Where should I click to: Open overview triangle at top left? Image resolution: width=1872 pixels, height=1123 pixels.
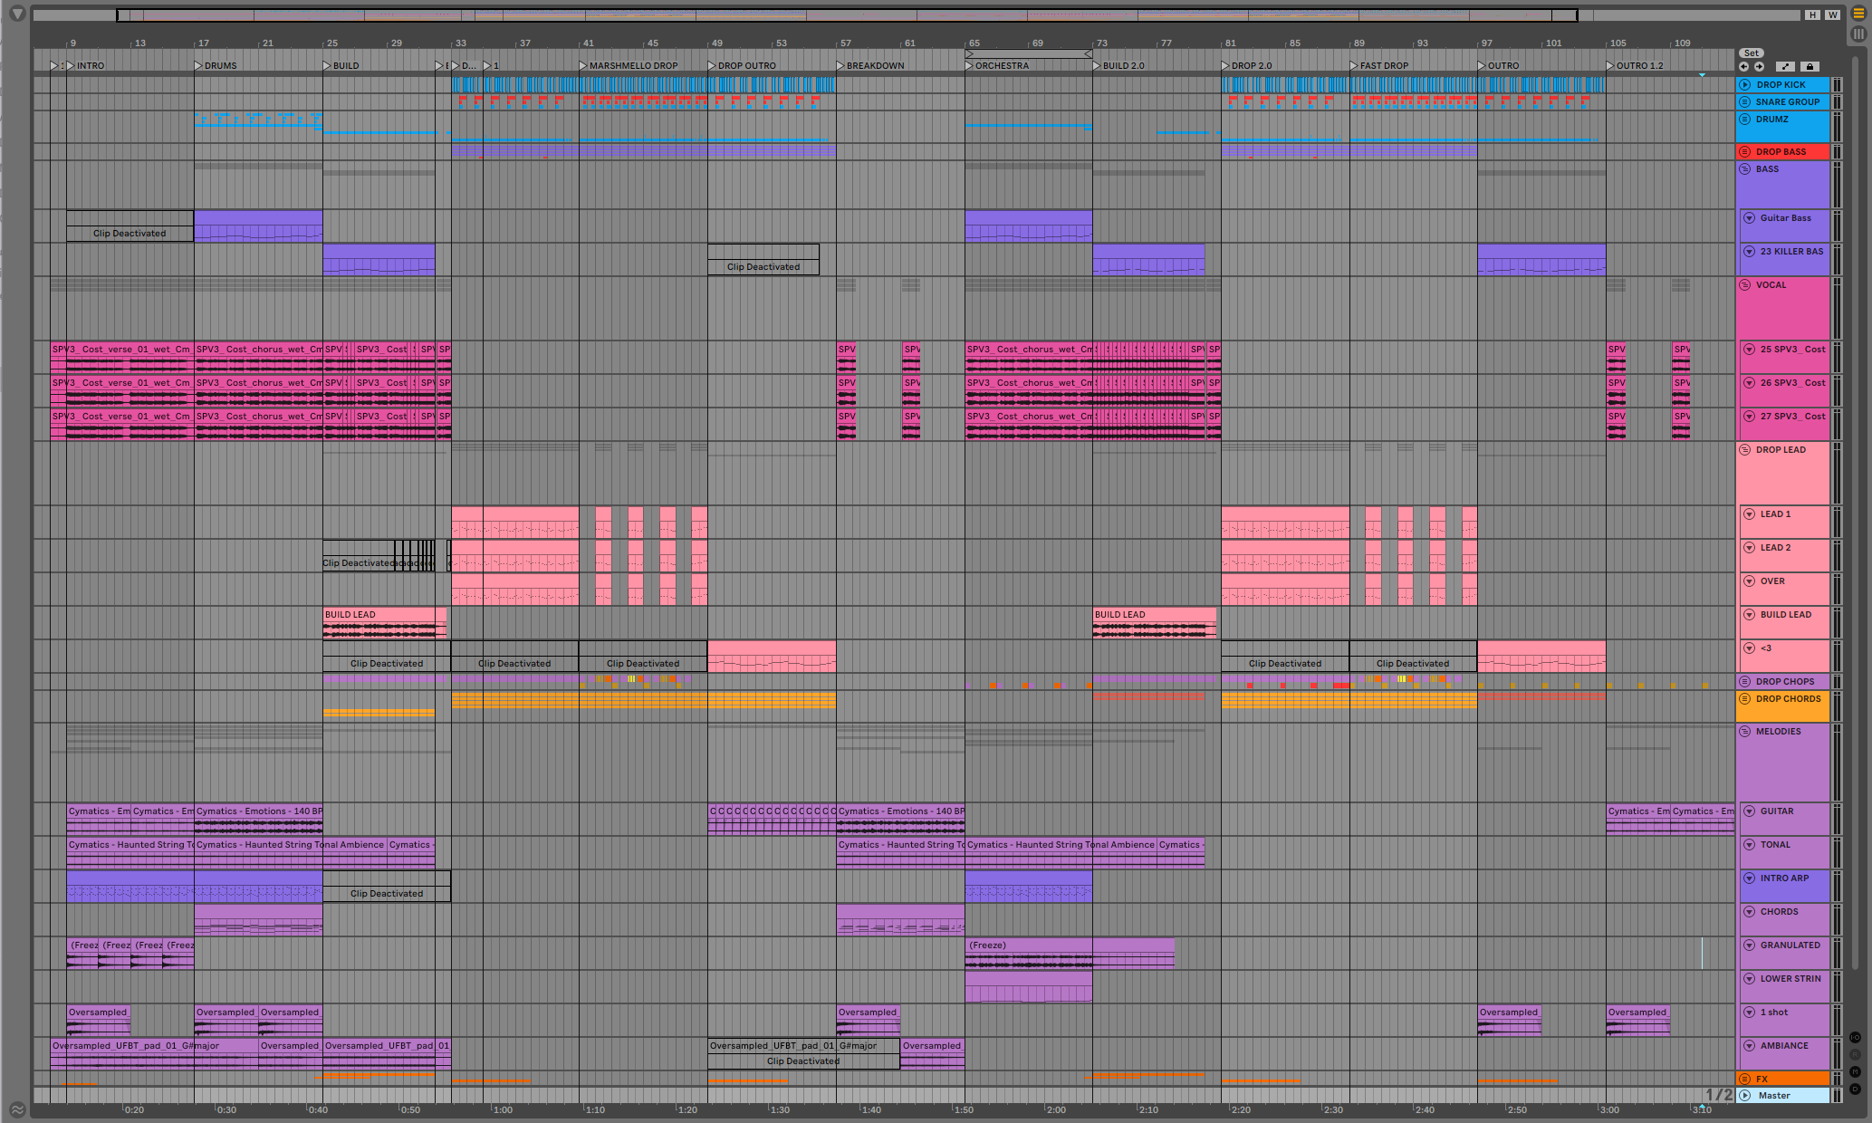pos(17,14)
